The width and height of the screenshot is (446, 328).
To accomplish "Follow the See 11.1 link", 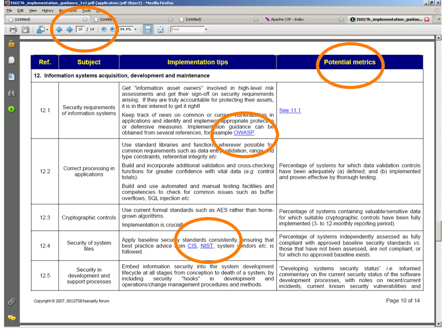I will pyautogui.click(x=290, y=110).
